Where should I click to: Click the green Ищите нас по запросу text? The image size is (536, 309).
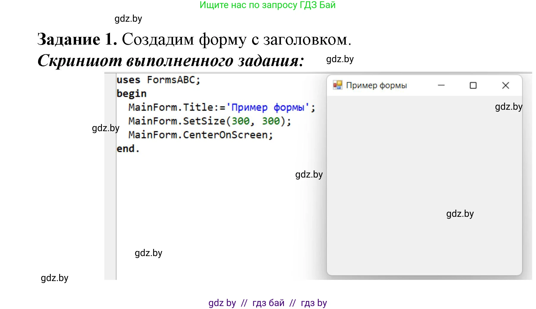267,5
